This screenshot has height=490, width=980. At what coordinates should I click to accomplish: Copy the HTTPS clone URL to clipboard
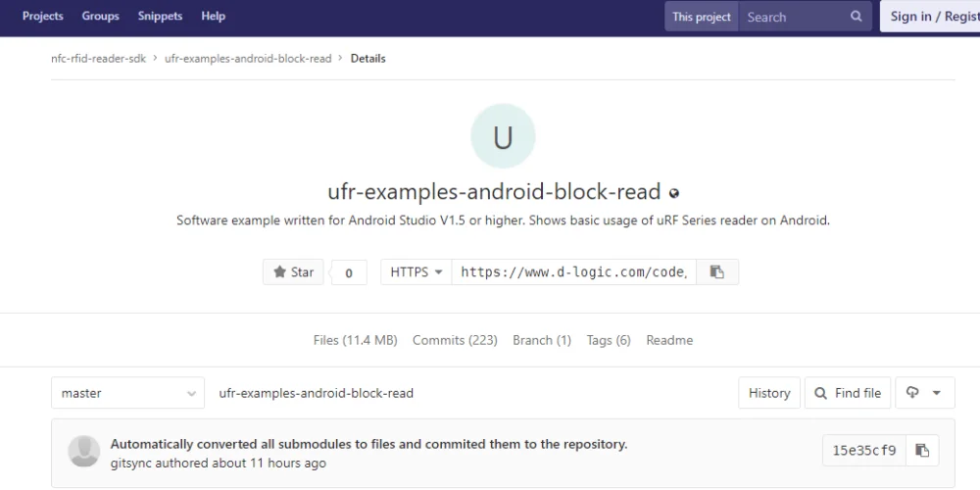[717, 271]
